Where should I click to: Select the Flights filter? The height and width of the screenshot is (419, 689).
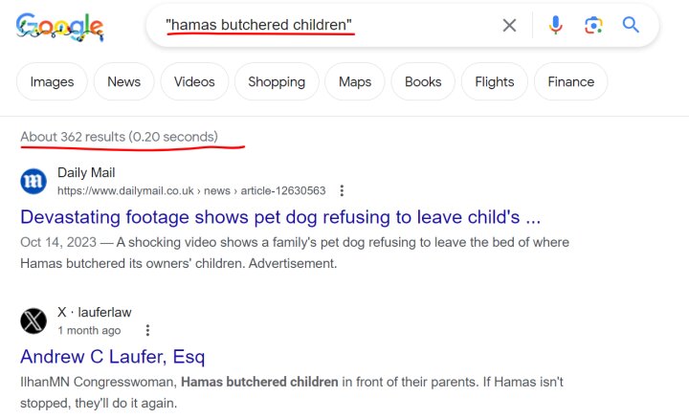[495, 81]
